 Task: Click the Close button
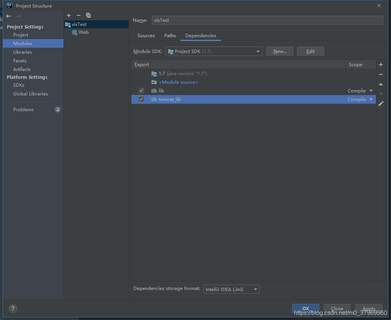337,309
